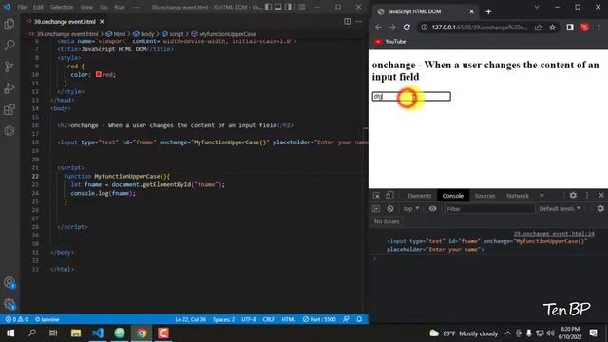Toggle the secondary sidebar layout icon
608x342 pixels.
[x=288, y=7]
